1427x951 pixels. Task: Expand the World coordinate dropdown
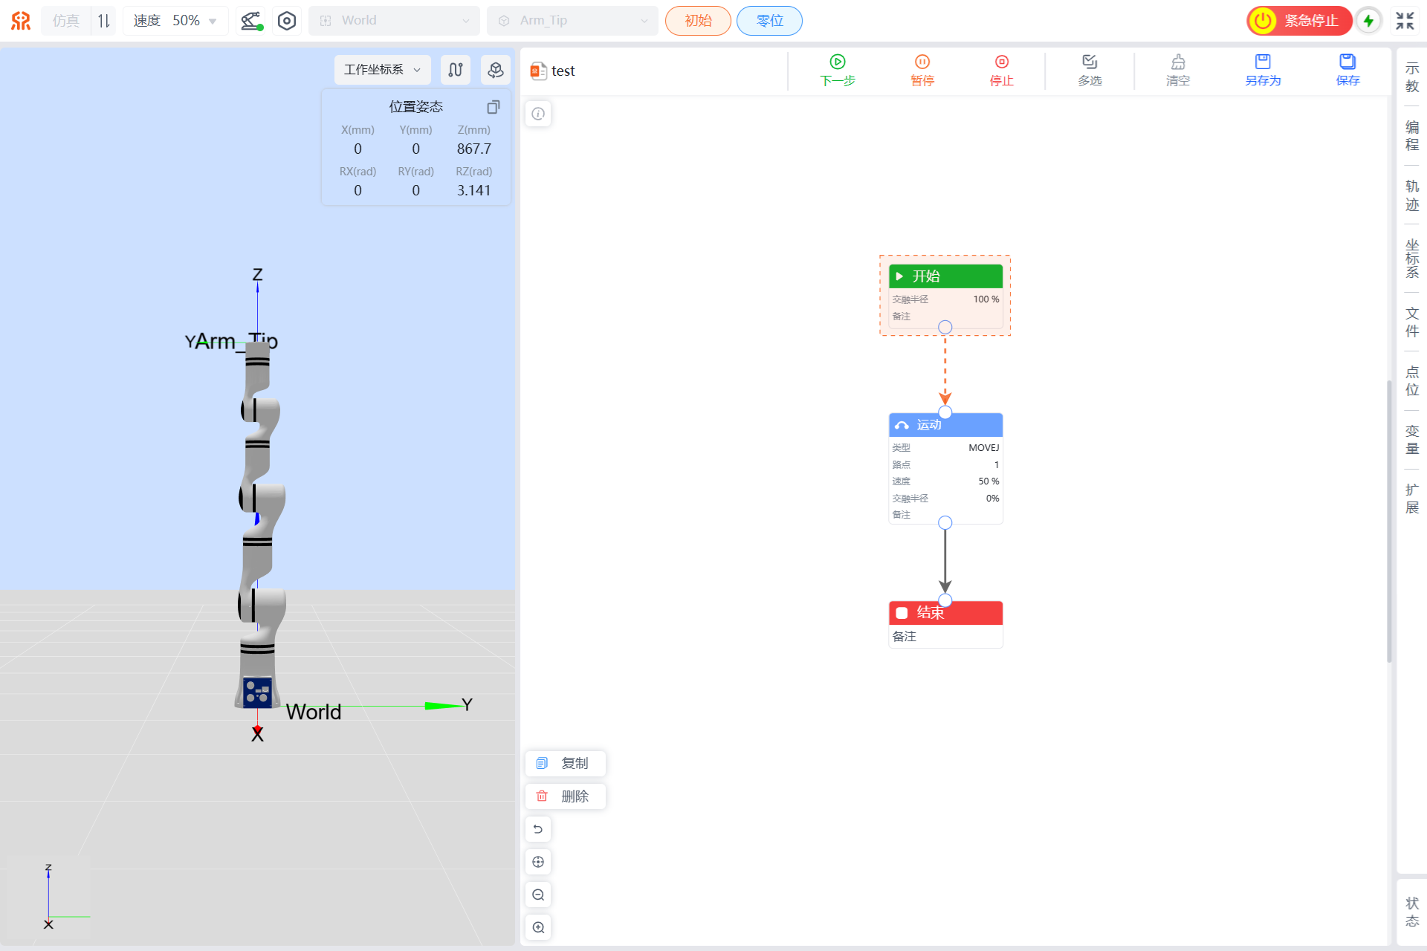[394, 21]
